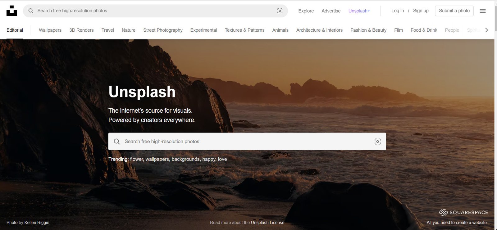Click trending term backgrounds

click(x=186, y=159)
